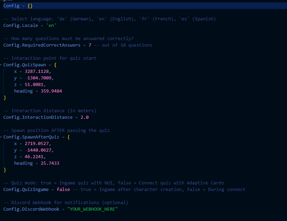The width and height of the screenshot is (287, 221).
Task: Collapse the Config.QuizSpawn code block
Action: tap(1, 65)
